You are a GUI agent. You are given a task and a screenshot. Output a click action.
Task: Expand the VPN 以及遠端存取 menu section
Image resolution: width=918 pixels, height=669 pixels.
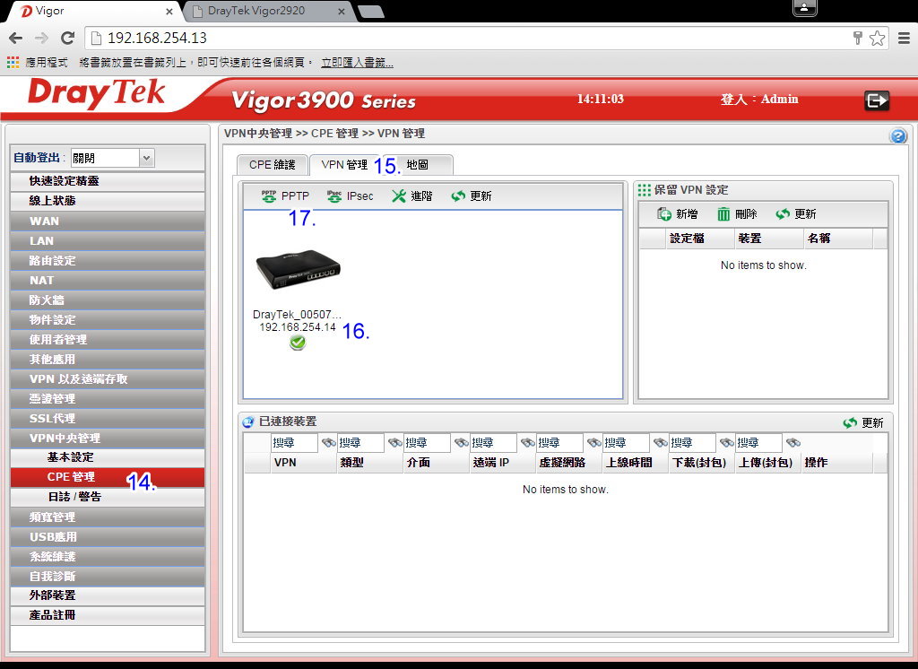108,379
